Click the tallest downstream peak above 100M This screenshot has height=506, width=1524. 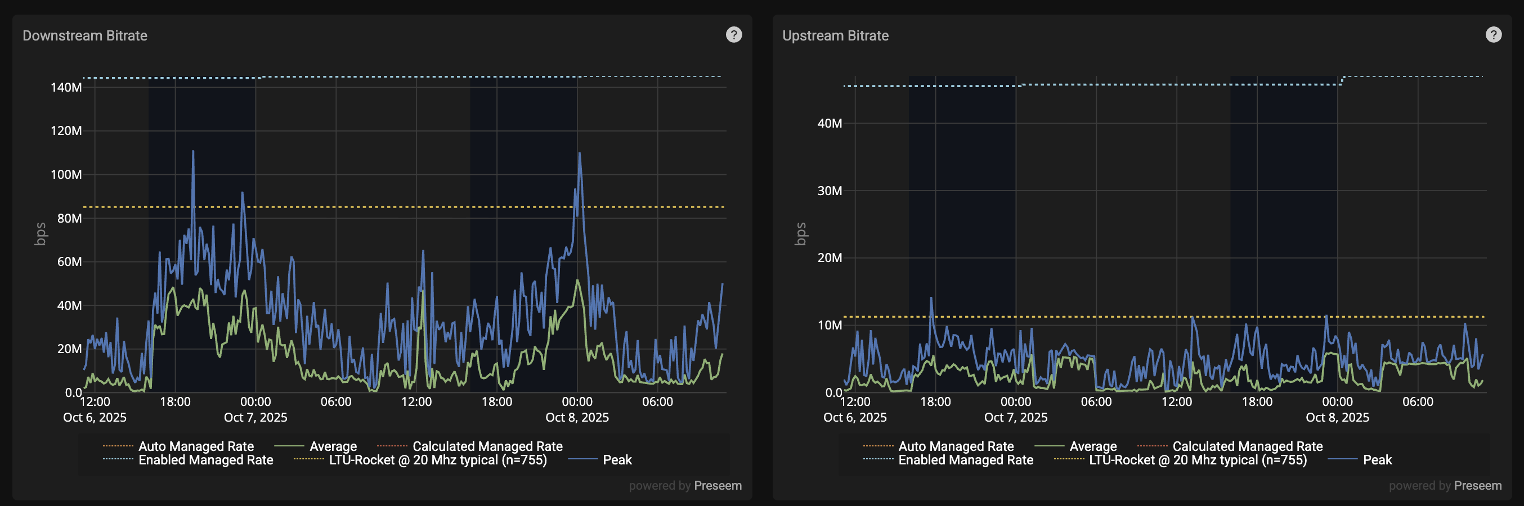[x=193, y=152]
